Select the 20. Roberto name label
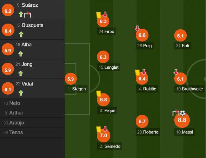This screenshot has width=206, height=158. pyautogui.click(x=148, y=132)
